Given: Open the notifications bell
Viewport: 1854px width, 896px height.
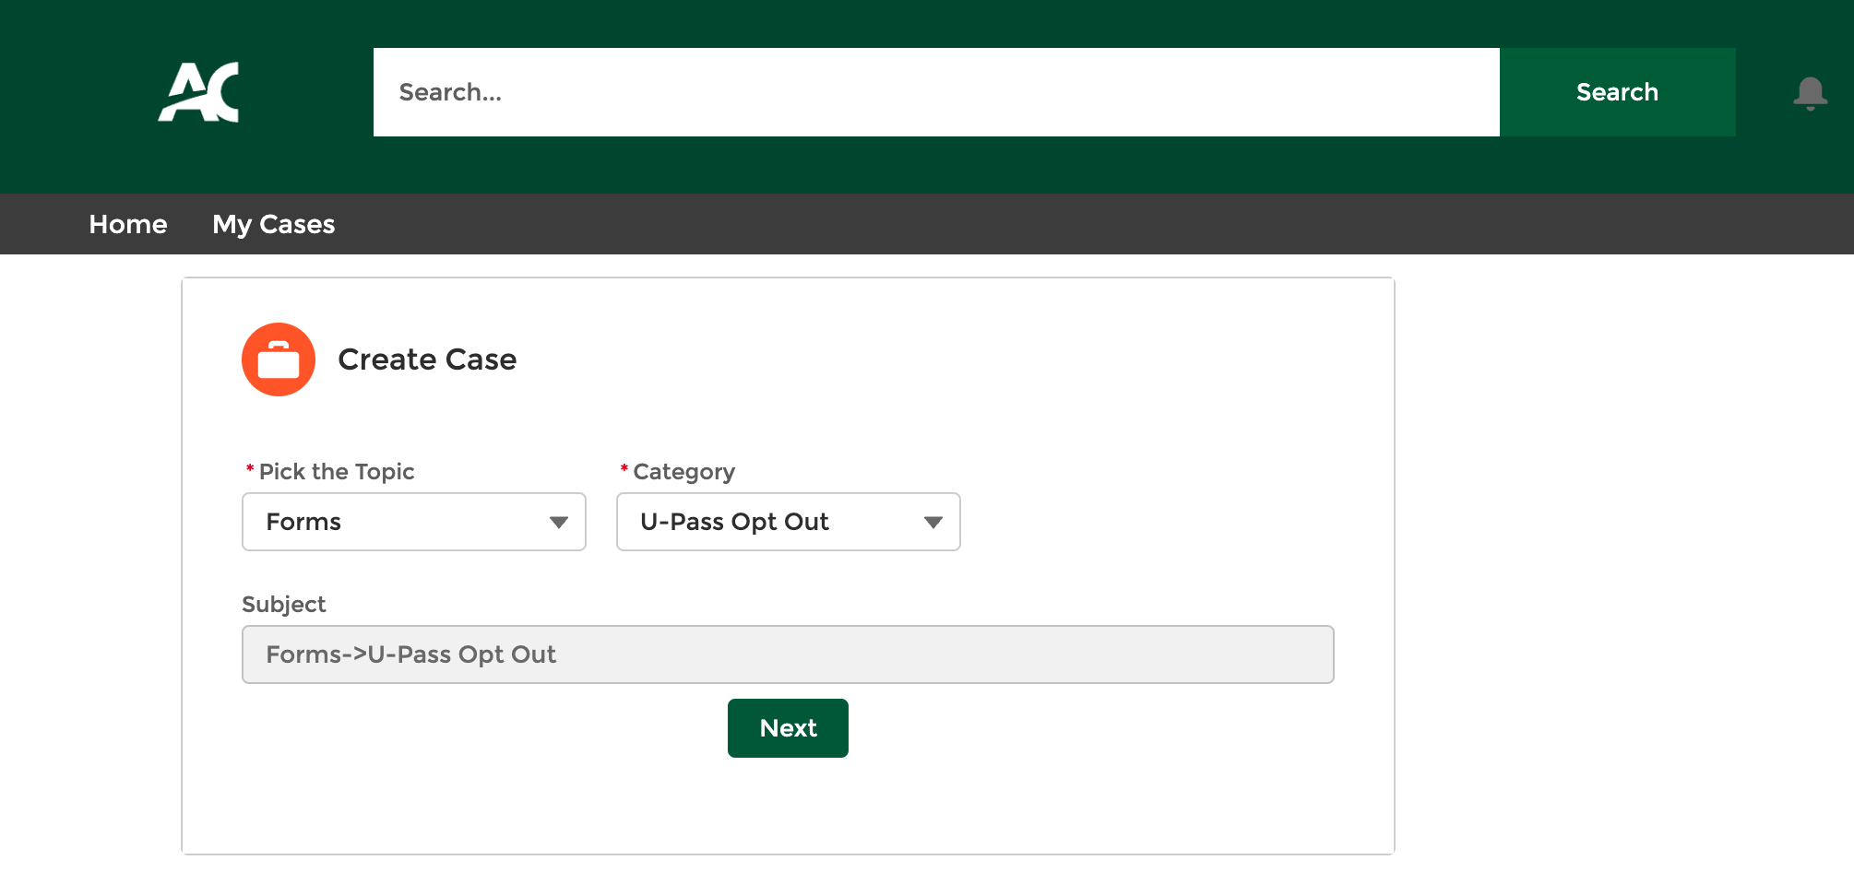Looking at the screenshot, I should pos(1810,93).
